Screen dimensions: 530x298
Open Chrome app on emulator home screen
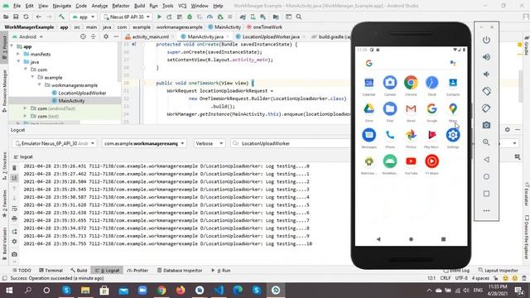click(411, 83)
